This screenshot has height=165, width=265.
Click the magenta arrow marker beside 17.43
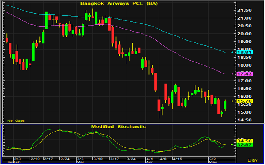tap(232, 74)
